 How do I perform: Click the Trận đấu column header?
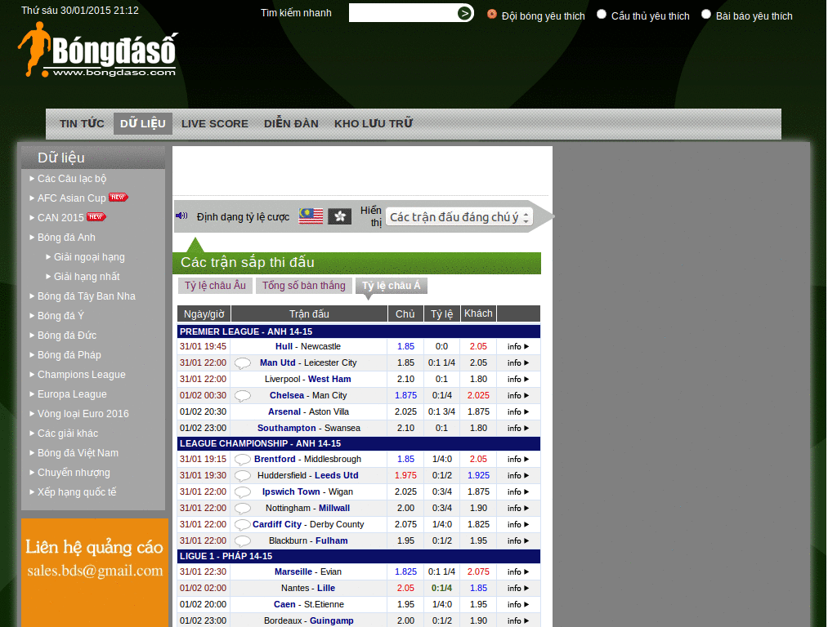tap(309, 314)
